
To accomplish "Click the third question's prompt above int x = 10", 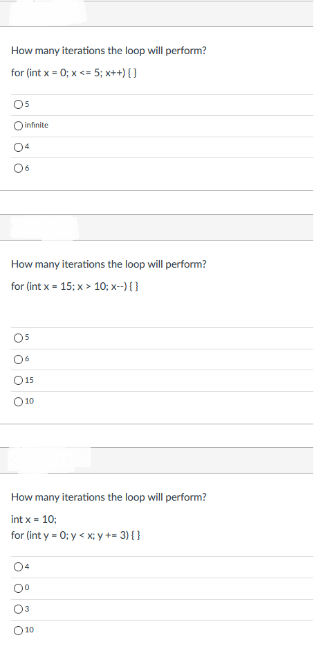I will click(109, 497).
